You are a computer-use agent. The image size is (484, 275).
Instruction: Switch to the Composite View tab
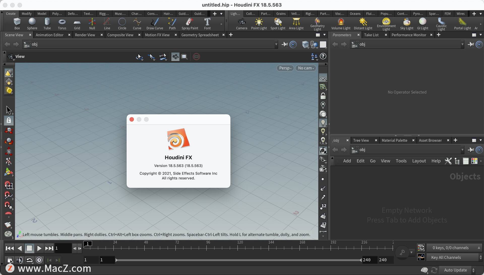[x=120, y=35]
